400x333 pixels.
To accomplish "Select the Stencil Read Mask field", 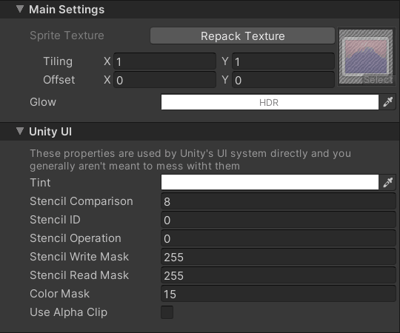I will point(279,275).
